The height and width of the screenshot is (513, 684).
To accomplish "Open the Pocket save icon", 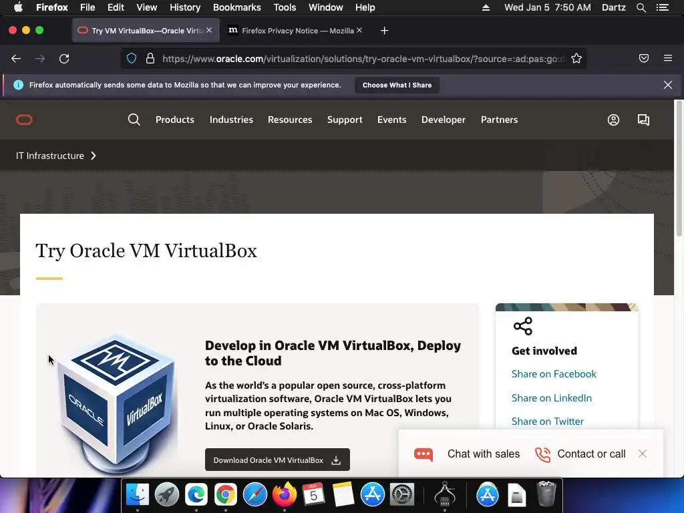I will point(644,59).
